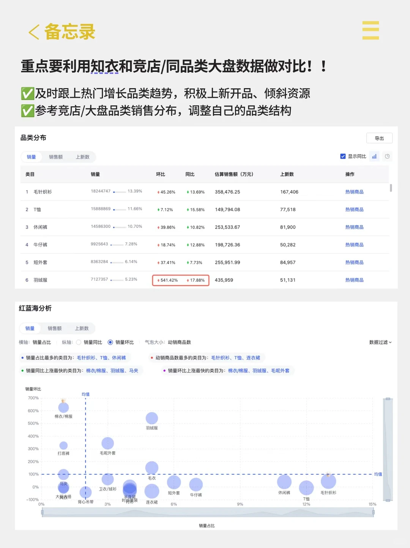Choose the 销量同比 radio button

(79, 342)
